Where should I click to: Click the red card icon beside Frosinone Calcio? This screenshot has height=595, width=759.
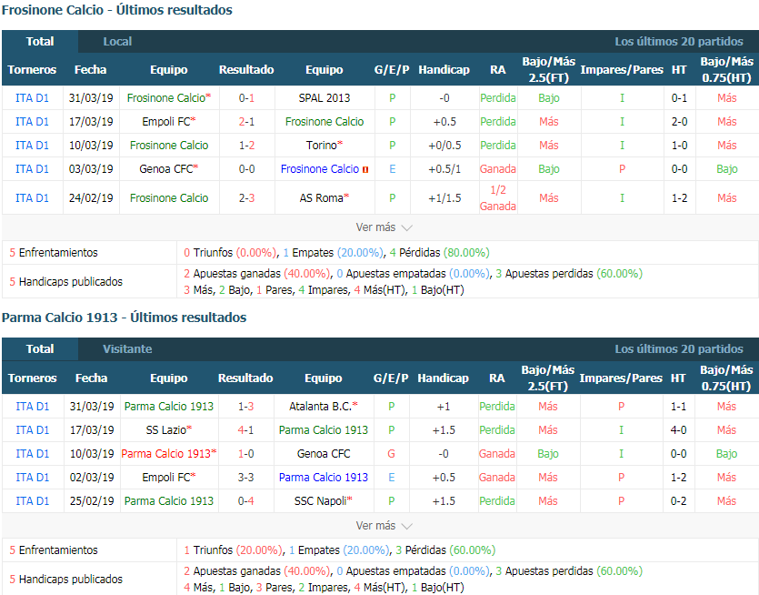[x=365, y=169]
